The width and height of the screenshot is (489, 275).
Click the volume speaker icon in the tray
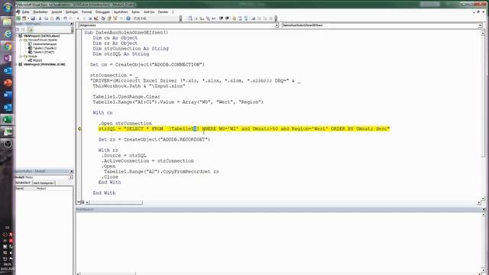coord(11,253)
